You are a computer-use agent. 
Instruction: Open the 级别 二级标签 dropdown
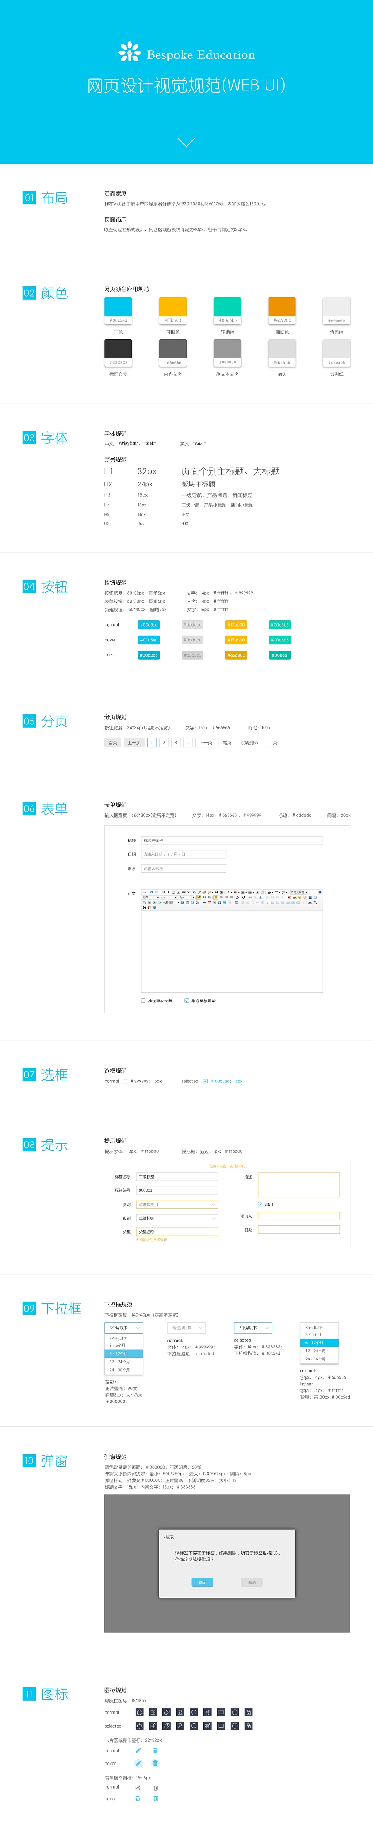click(177, 1218)
